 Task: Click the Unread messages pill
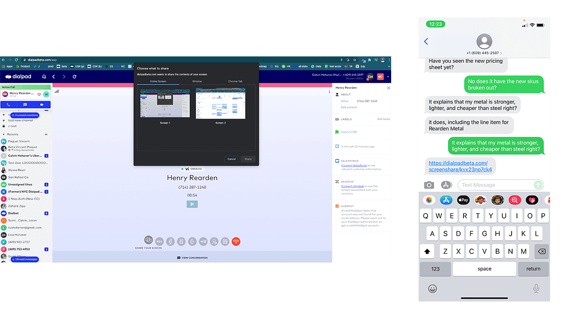(x=25, y=259)
